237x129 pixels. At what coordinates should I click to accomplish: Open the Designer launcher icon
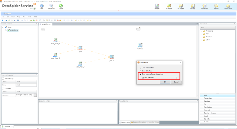tap(157, 6)
